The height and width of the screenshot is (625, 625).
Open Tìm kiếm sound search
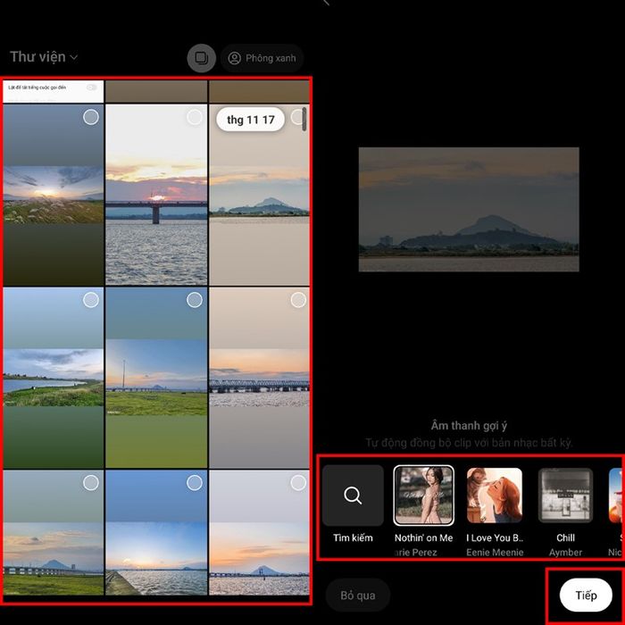tap(353, 504)
